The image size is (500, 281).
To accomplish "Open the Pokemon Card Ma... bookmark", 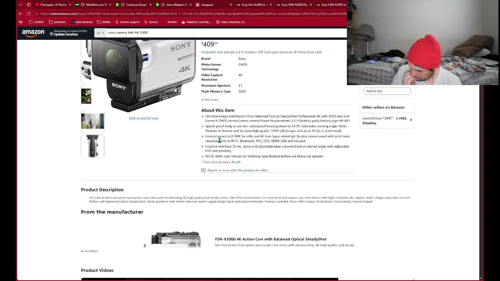I will click(x=196, y=22).
